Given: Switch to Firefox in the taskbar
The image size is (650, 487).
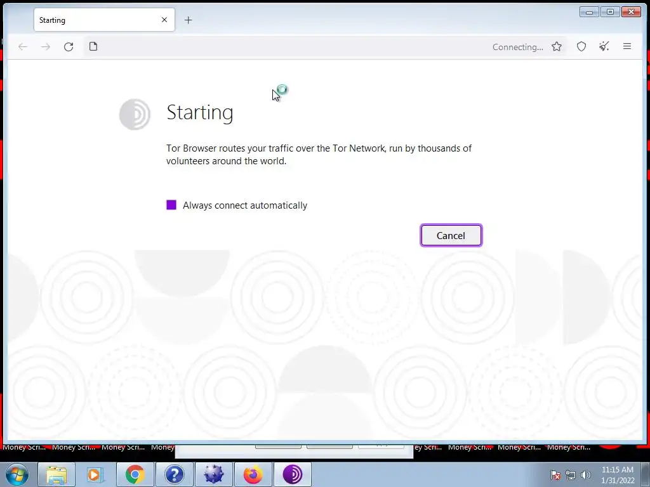Looking at the screenshot, I should (x=253, y=474).
